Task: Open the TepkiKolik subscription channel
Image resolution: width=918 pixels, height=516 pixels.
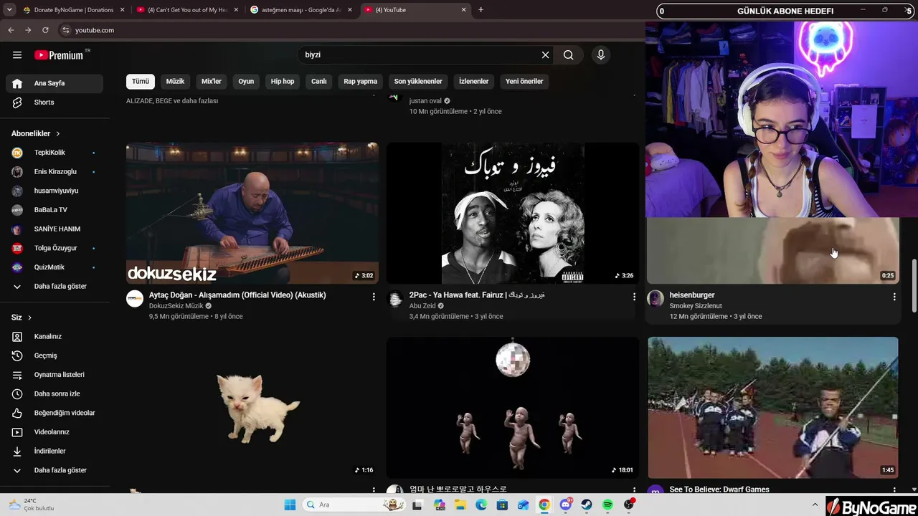Action: [x=55, y=153]
